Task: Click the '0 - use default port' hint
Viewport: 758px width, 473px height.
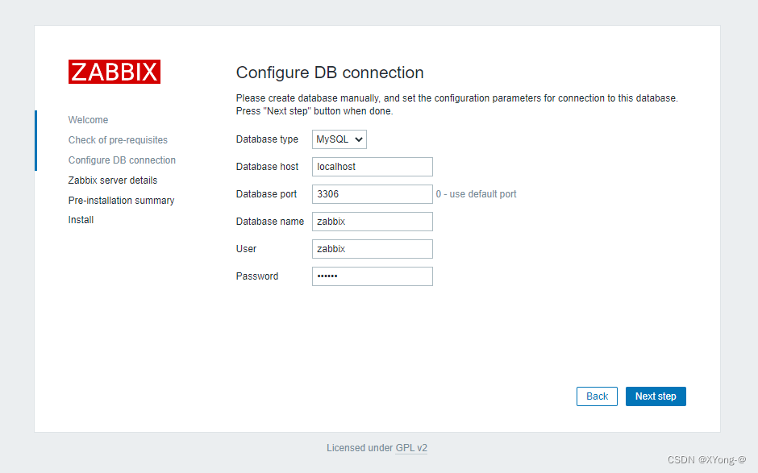Action: [x=476, y=194]
